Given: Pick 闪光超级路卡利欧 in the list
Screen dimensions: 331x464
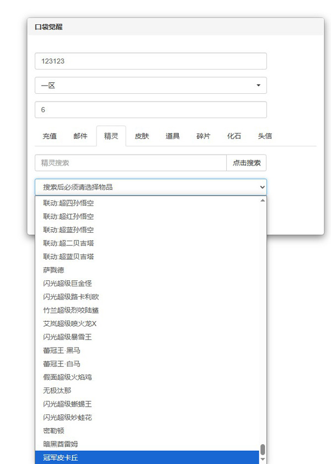Looking at the screenshot, I should click(147, 297).
